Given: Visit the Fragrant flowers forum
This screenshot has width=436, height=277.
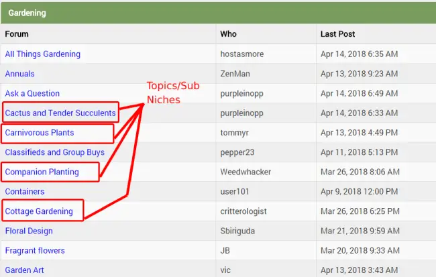Looking at the screenshot, I should point(35,251).
